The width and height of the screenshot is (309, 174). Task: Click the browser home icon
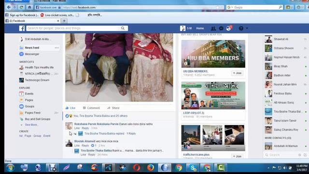point(29,7)
